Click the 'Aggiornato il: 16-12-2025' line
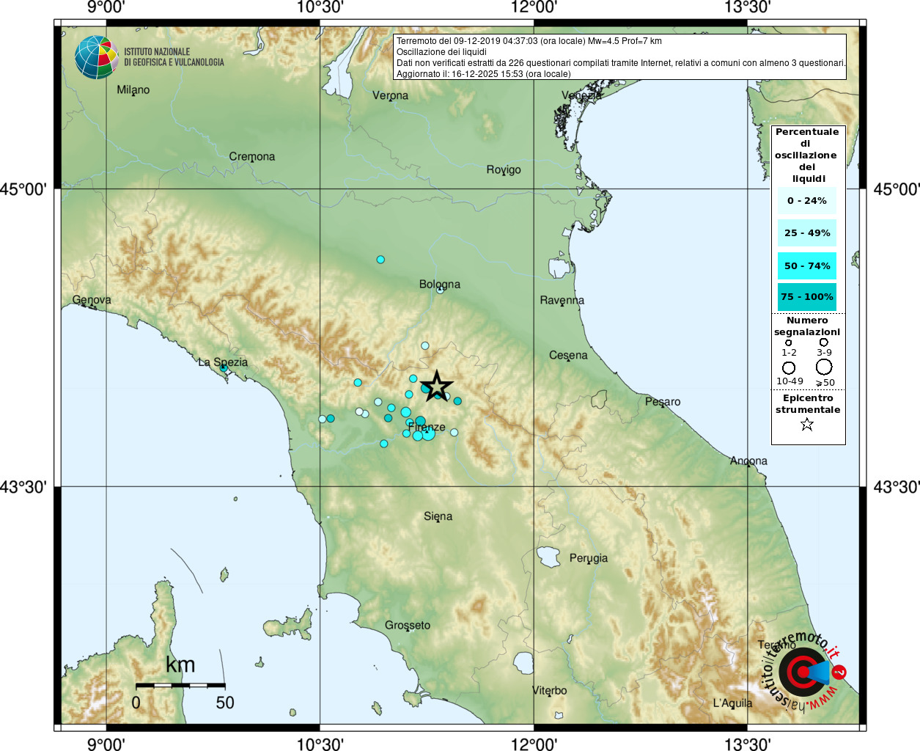This screenshot has width=920, height=751. point(483,74)
